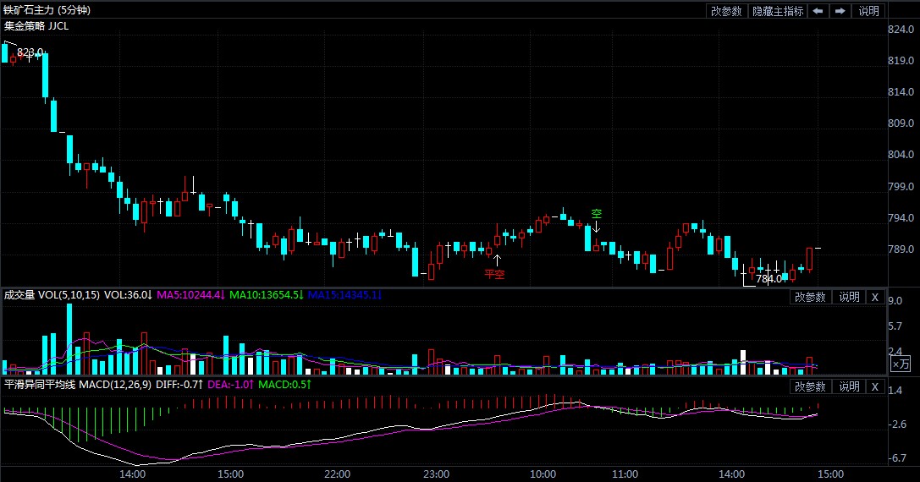The height and width of the screenshot is (482, 920).
Task: Click the 空 short signal marker
Action: click(596, 214)
